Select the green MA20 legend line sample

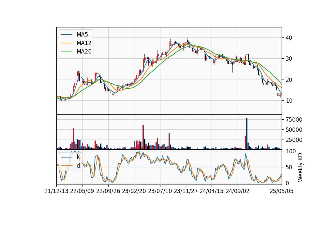pyautogui.click(x=67, y=52)
